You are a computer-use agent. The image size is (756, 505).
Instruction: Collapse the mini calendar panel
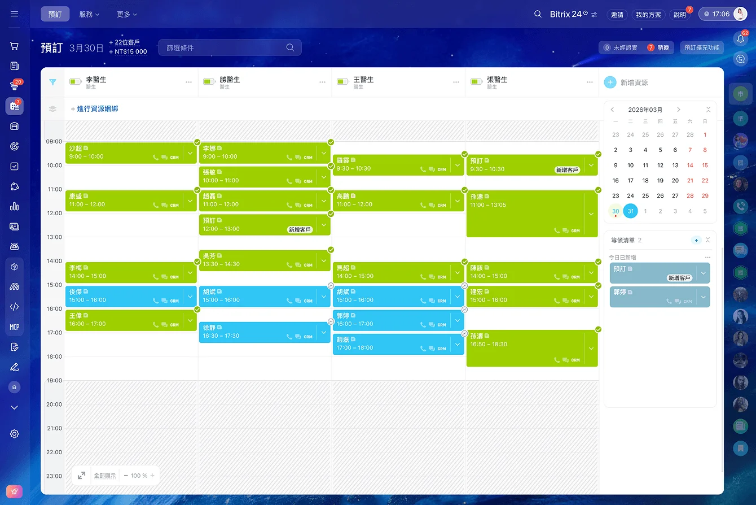coord(708,110)
